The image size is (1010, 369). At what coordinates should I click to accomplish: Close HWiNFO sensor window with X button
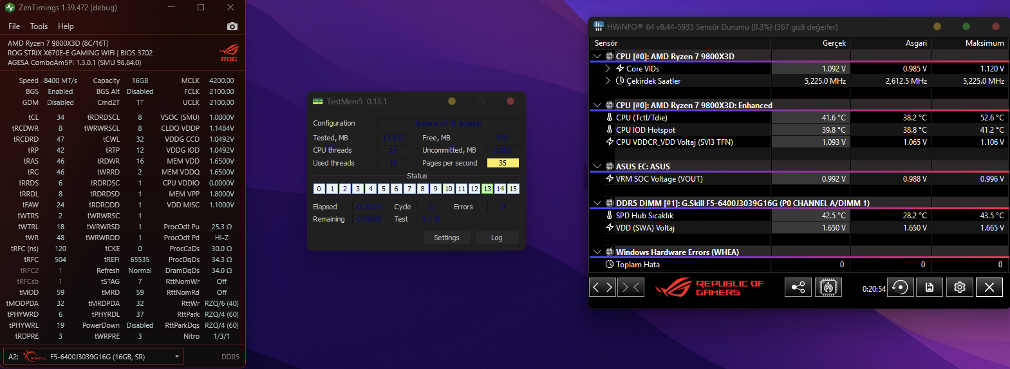pyautogui.click(x=989, y=287)
